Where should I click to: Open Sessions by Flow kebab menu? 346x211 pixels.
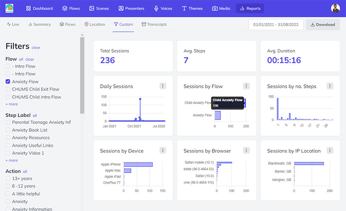246,86
